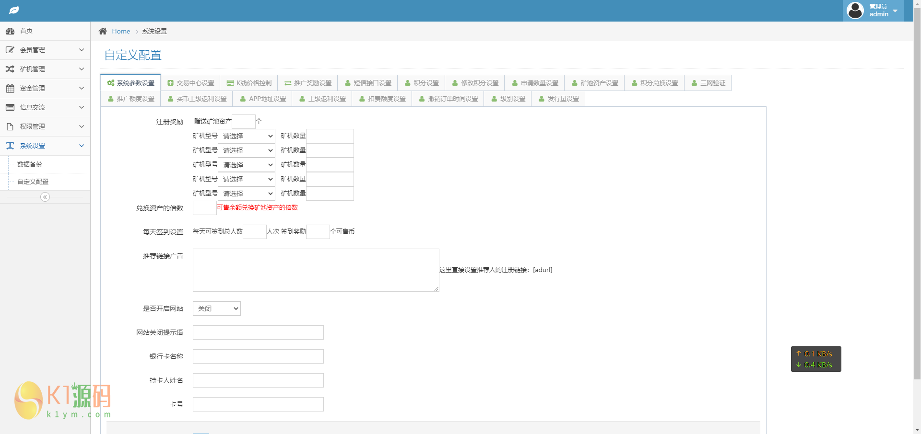This screenshot has height=434, width=921.
Task: Focus the 持卡人姓名 input field
Action: click(258, 380)
